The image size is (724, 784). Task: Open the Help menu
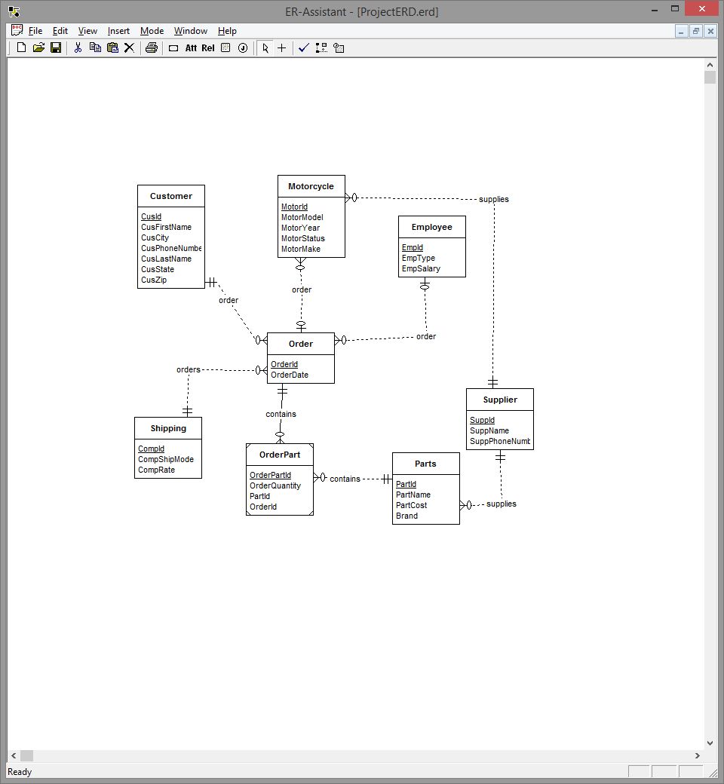coord(227,31)
